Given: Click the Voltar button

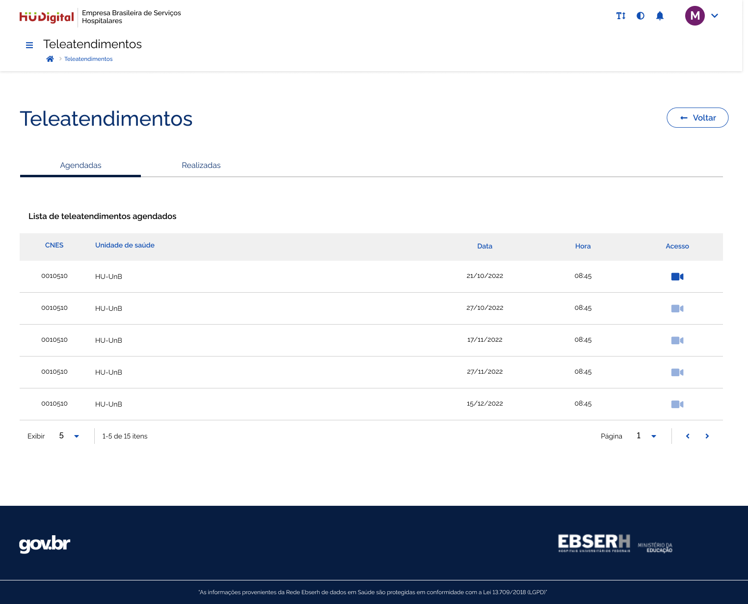Looking at the screenshot, I should tap(697, 118).
